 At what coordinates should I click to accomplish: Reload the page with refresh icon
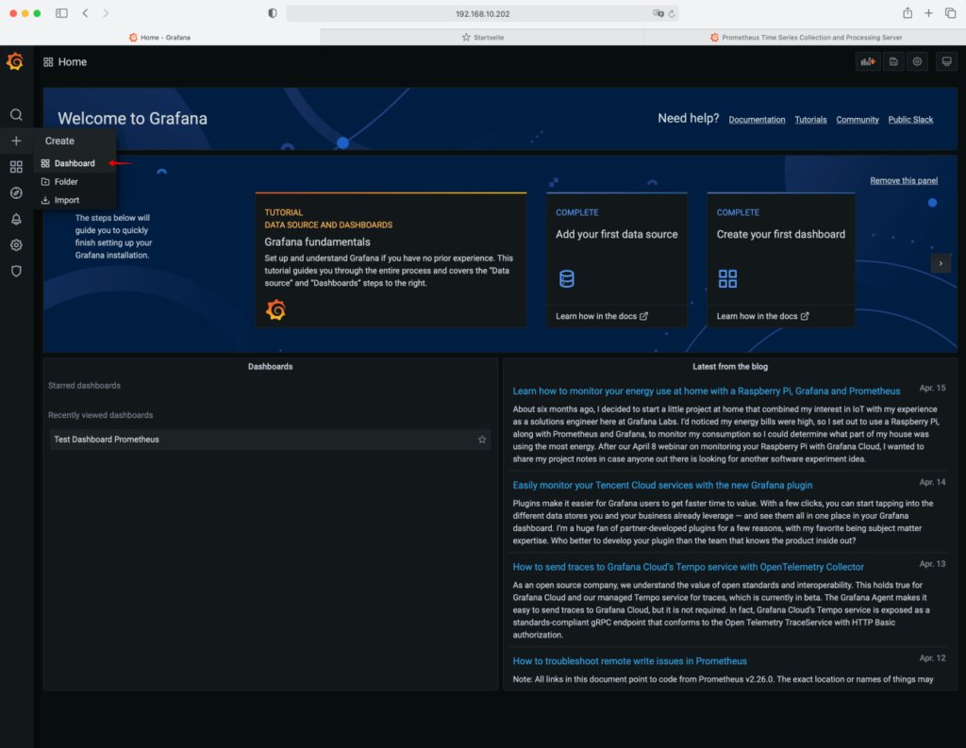672,13
